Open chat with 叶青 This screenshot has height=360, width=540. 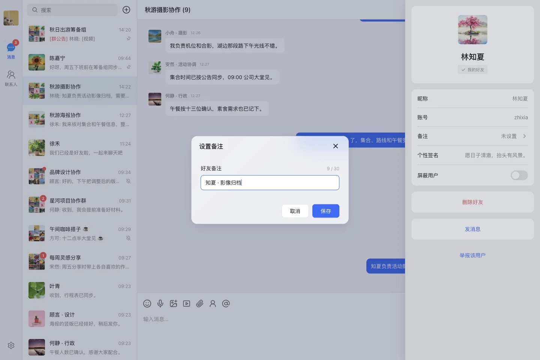pos(79,290)
